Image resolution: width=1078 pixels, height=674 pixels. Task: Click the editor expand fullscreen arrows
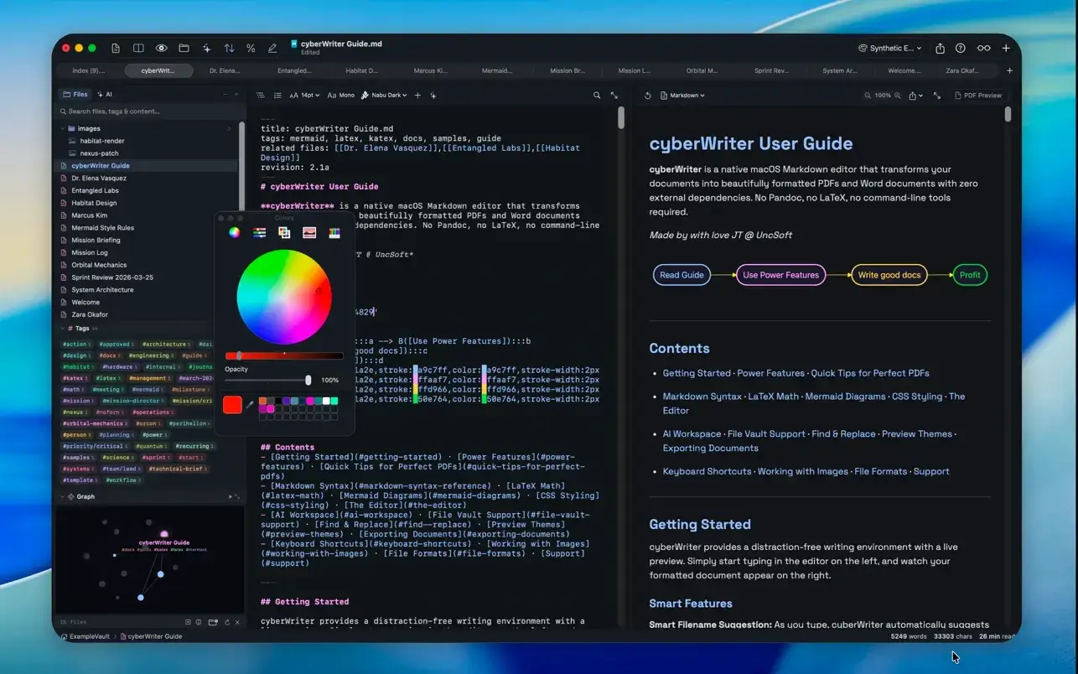click(x=614, y=96)
